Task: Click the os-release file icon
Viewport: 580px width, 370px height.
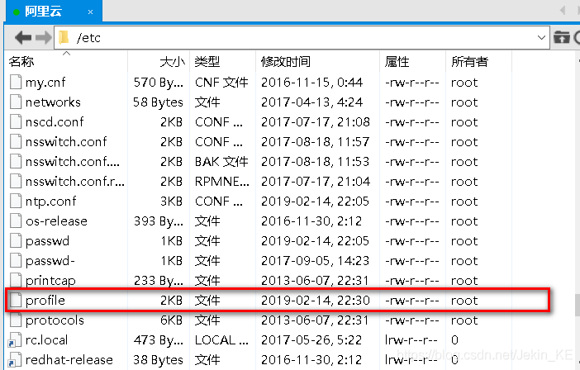Action: click(x=16, y=221)
